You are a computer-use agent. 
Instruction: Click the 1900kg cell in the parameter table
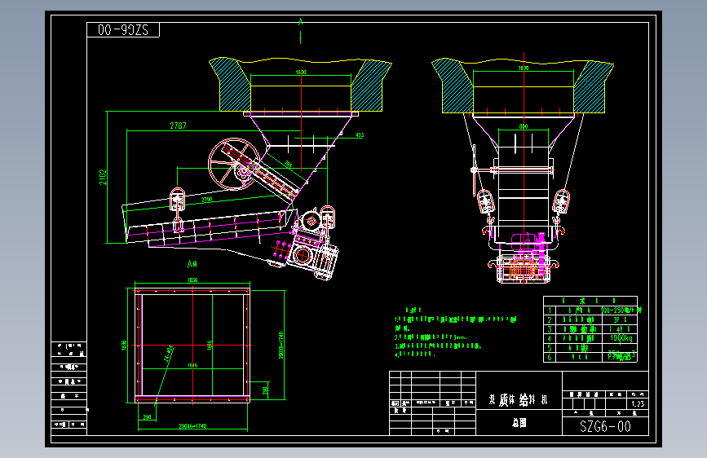[x=621, y=338]
